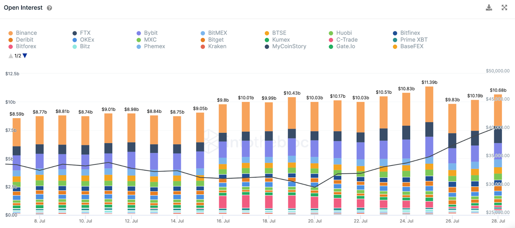The image size is (515, 228).
Task: Go to previous legend page arrow
Action: click(x=11, y=56)
